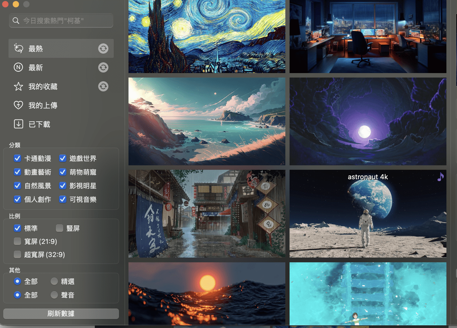Enable the 超寬屏 (32:9) checkbox
The width and height of the screenshot is (457, 328).
(x=17, y=255)
